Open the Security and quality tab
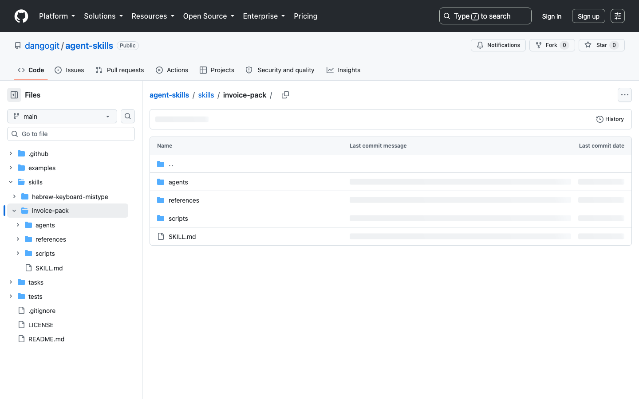 (x=280, y=70)
